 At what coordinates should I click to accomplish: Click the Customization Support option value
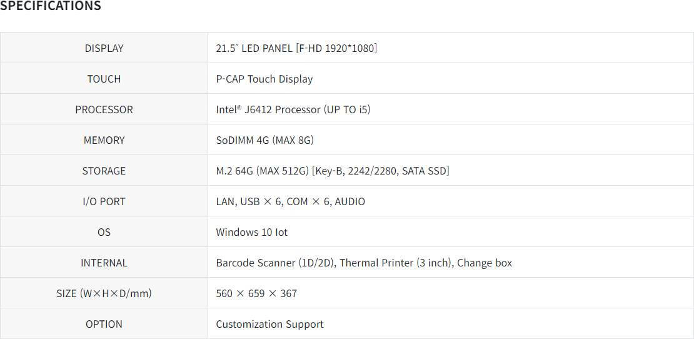[x=269, y=324]
